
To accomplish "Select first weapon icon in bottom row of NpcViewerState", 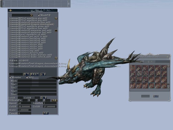I will pos(133,86).
